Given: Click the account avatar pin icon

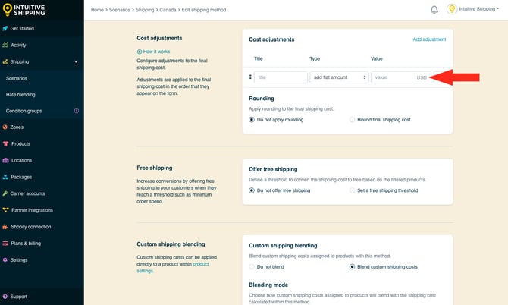Looking at the screenshot, I should coord(452,9).
